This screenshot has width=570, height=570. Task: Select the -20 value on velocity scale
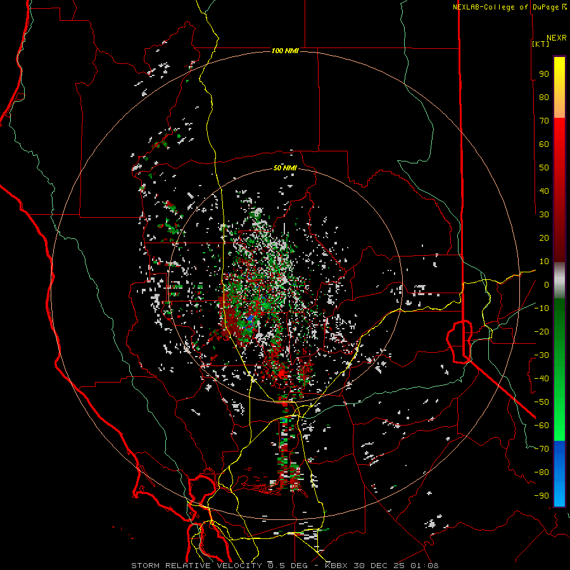click(541, 331)
